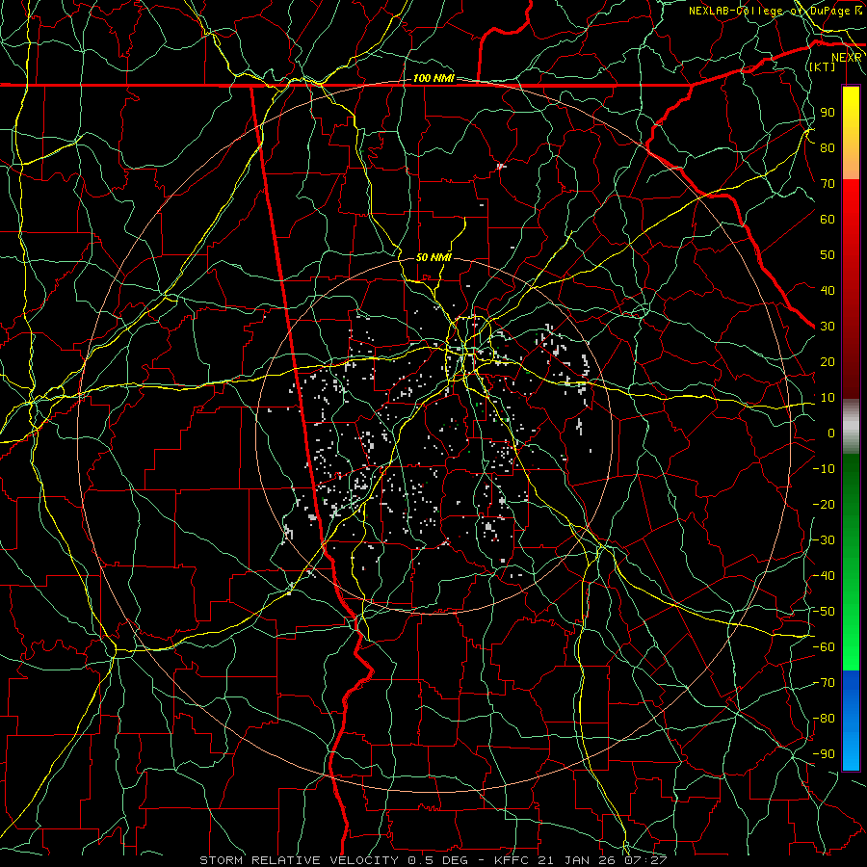Select the -40 value on velocity scale
This screenshot has height=867, width=867.
[x=824, y=576]
